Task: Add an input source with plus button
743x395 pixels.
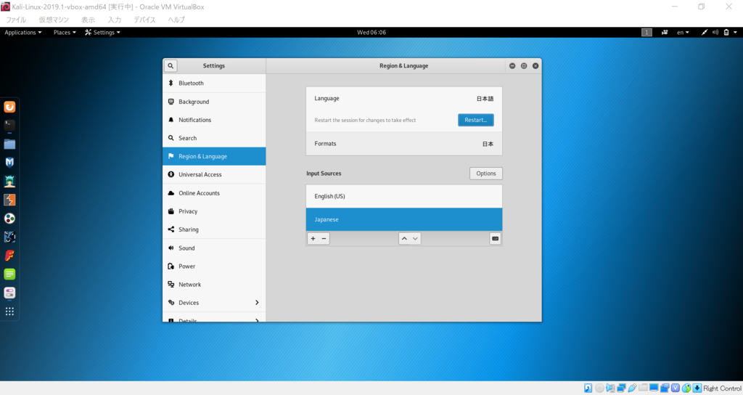Action: [313, 238]
